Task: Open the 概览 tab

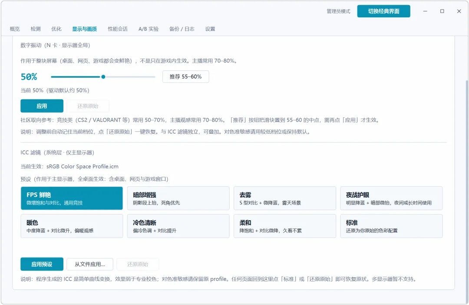Action: pyautogui.click(x=15, y=29)
